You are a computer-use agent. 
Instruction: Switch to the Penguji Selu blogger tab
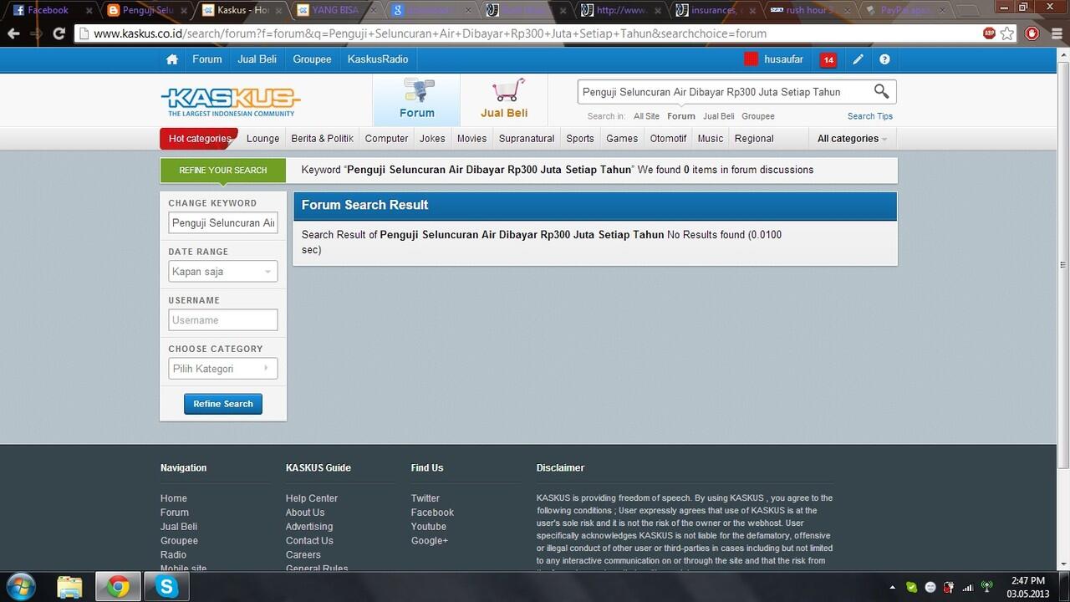tap(146, 11)
